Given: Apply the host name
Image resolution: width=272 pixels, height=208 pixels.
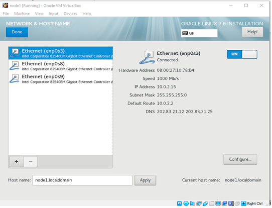Looking at the screenshot, I should coord(145,180).
